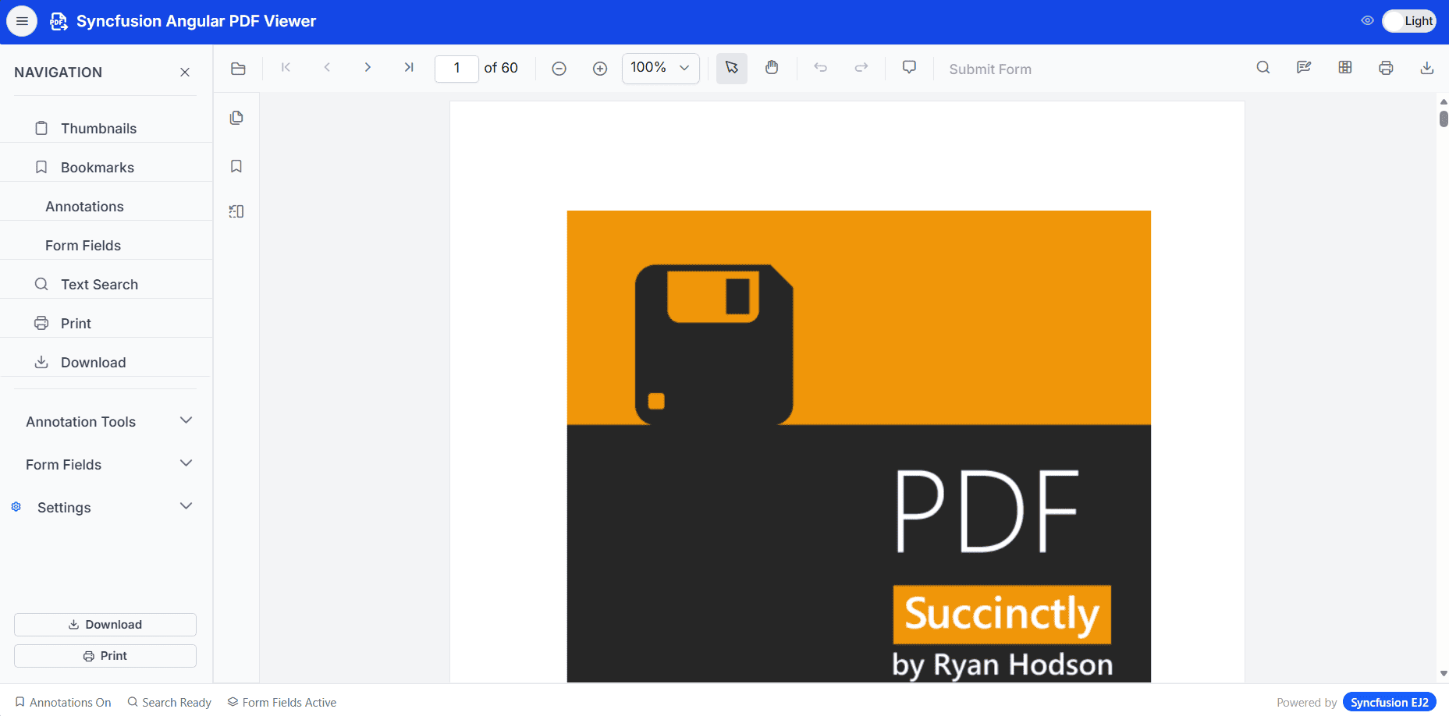Click the Syncfusion PDF logo icon

point(59,22)
